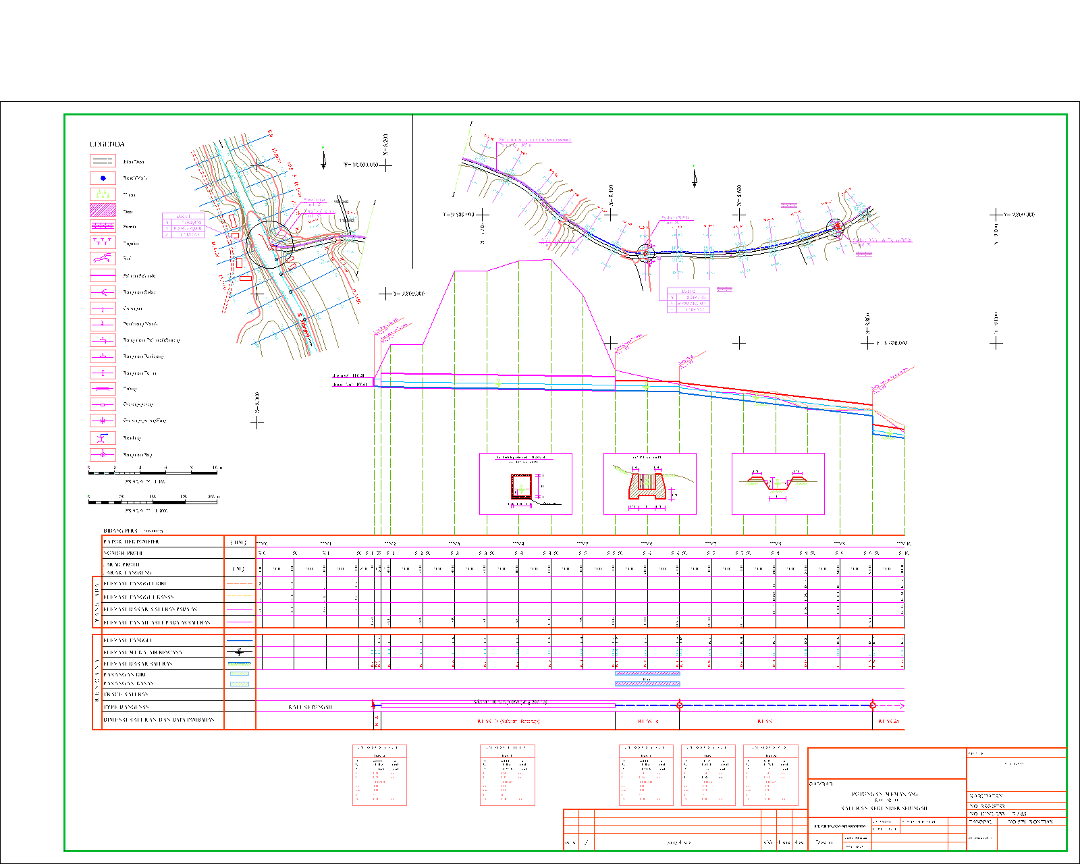Click the TYPE BANGUNAN row label
The image size is (1080, 864).
click(126, 707)
